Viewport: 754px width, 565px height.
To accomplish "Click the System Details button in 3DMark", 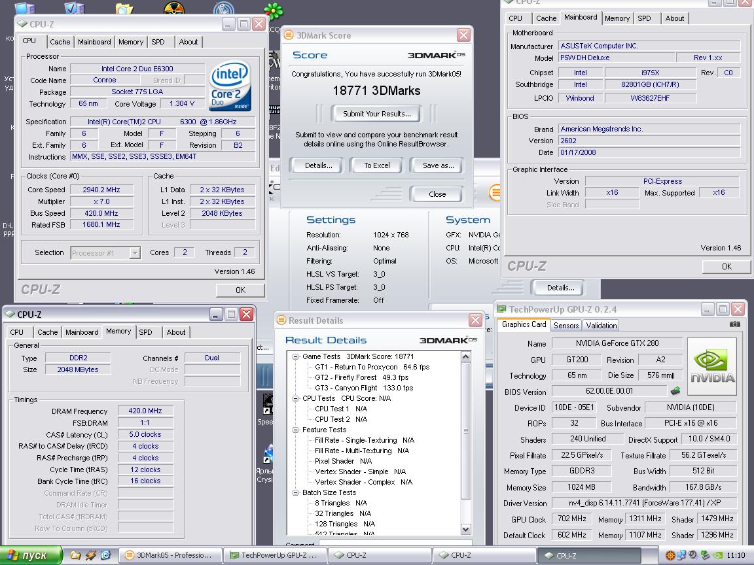I will pyautogui.click(x=560, y=288).
